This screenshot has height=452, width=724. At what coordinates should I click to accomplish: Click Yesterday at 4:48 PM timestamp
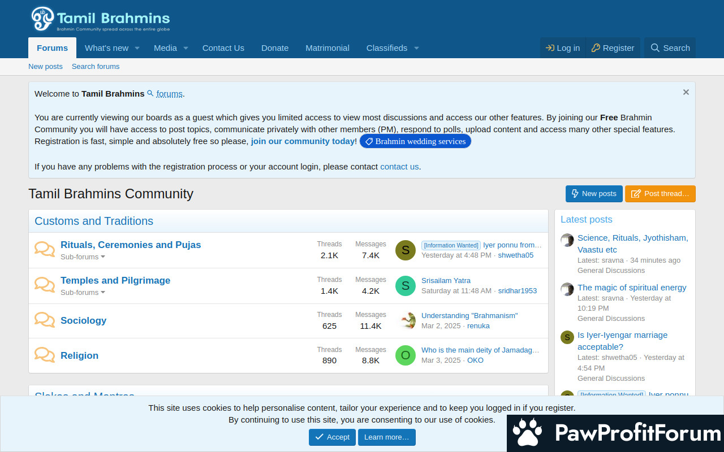(456, 255)
